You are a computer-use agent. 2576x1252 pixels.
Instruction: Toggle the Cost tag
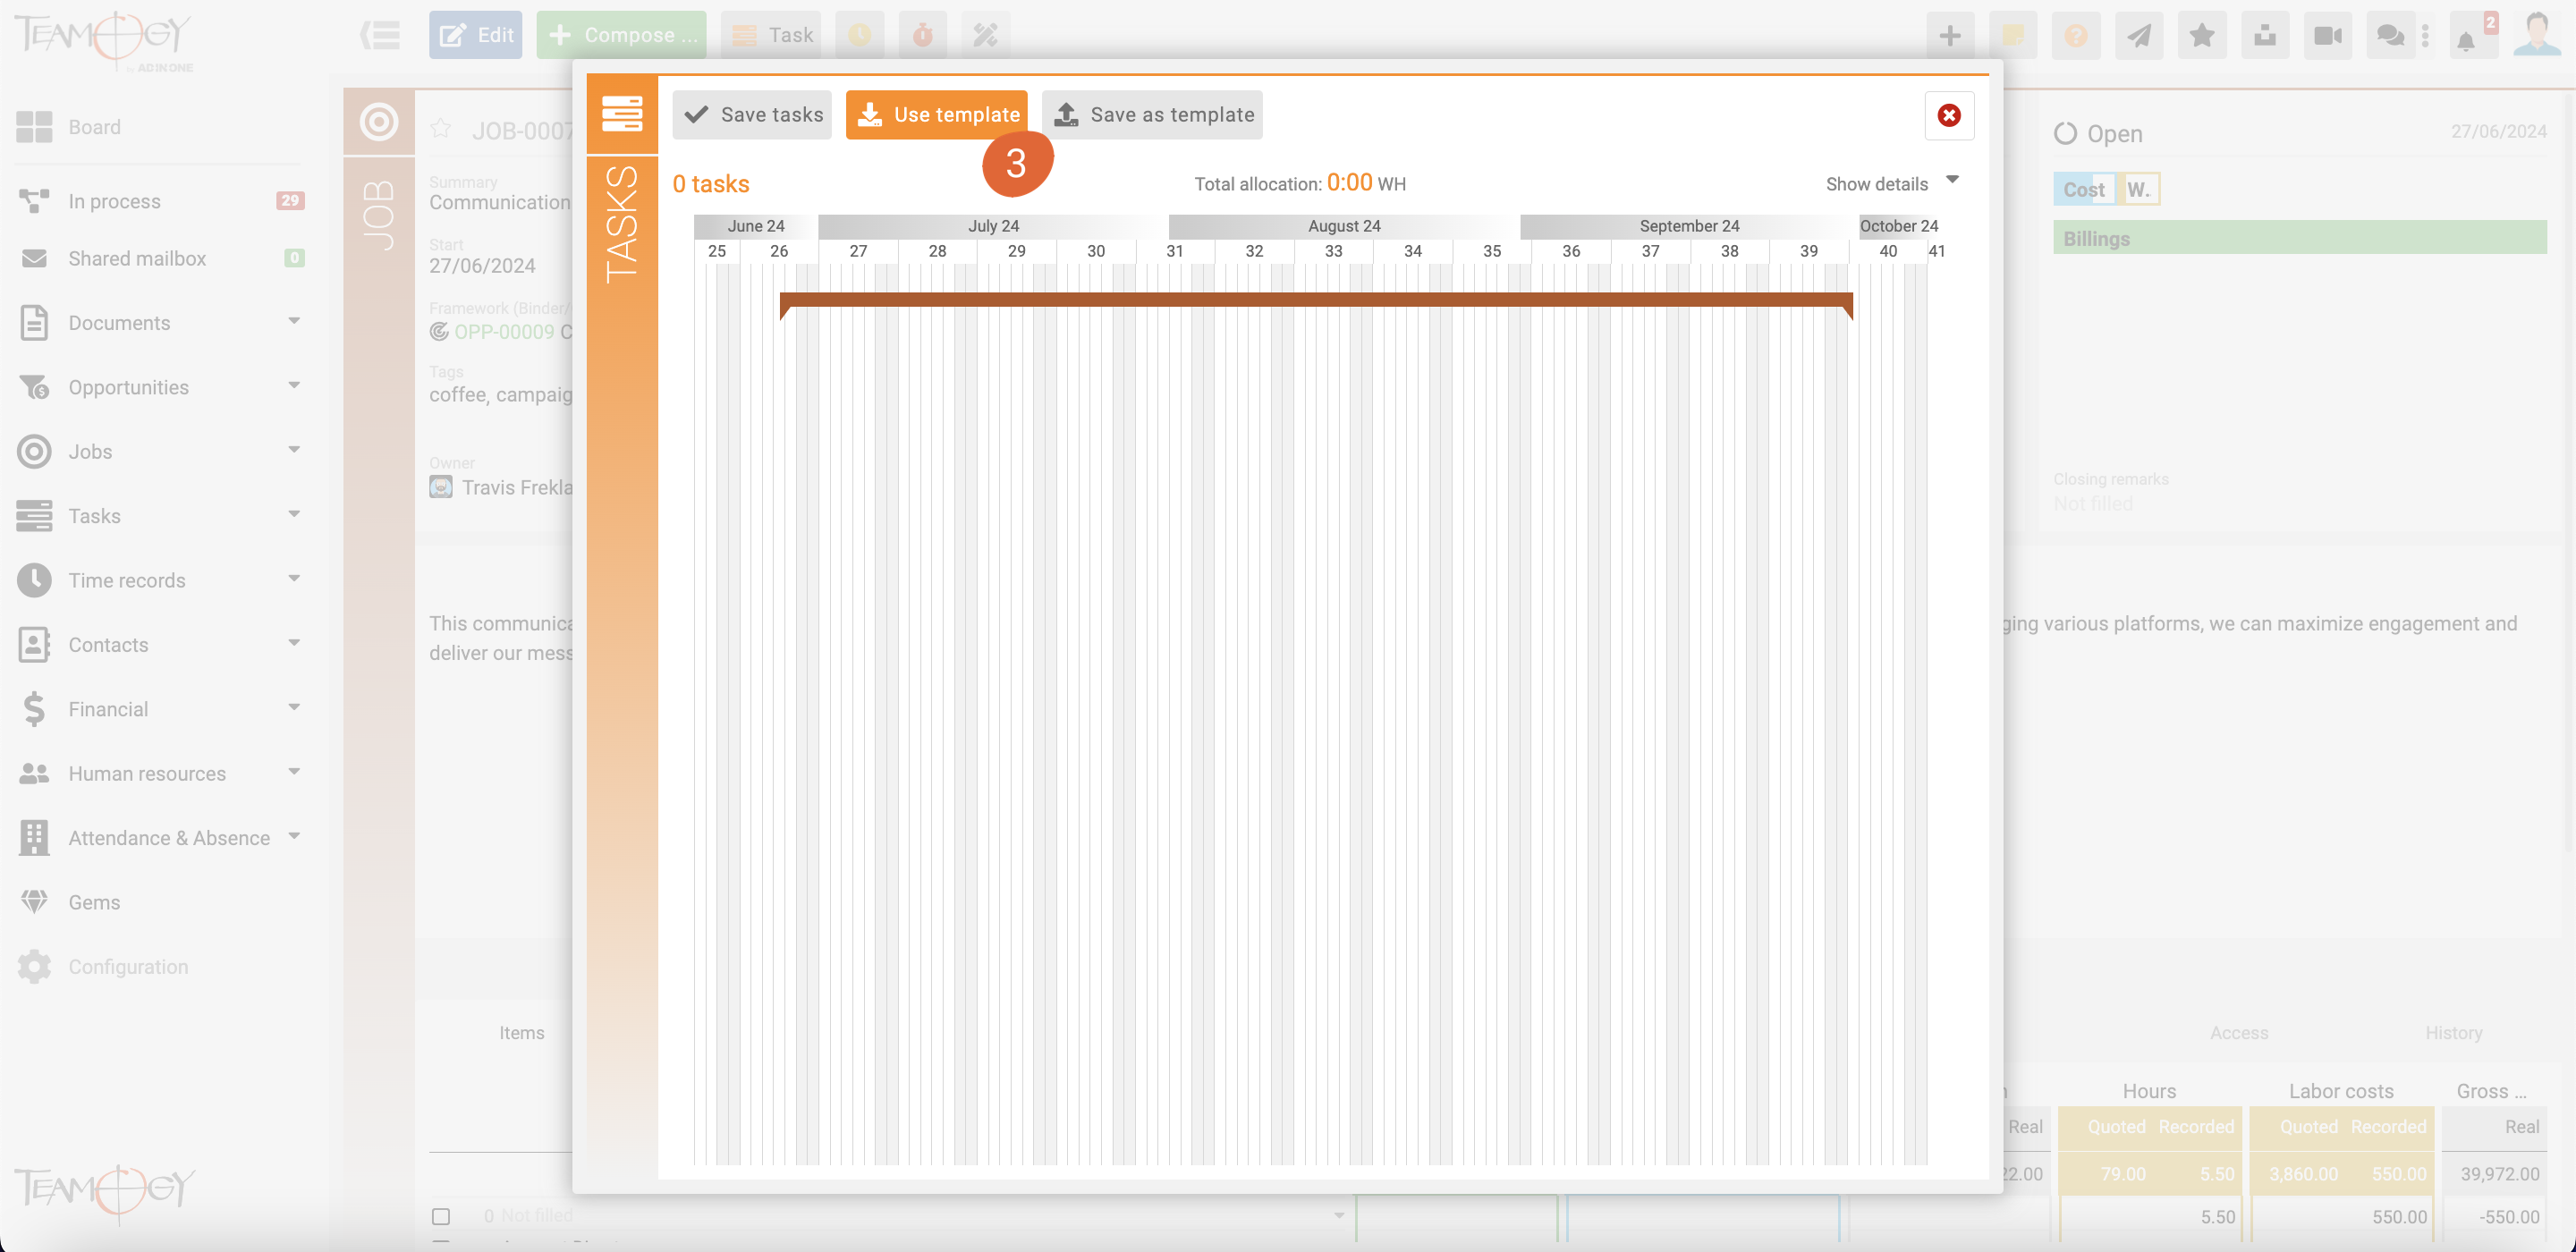click(2083, 189)
